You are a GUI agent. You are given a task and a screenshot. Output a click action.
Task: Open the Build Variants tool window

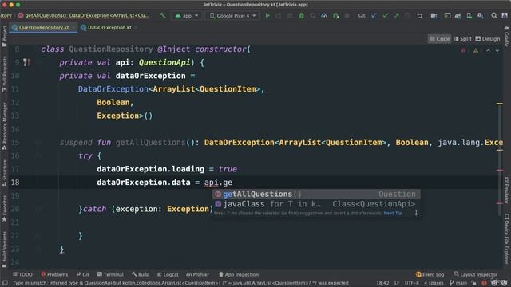tap(4, 249)
